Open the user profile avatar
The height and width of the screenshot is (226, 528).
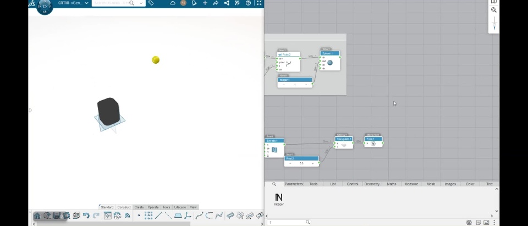click(x=183, y=3)
